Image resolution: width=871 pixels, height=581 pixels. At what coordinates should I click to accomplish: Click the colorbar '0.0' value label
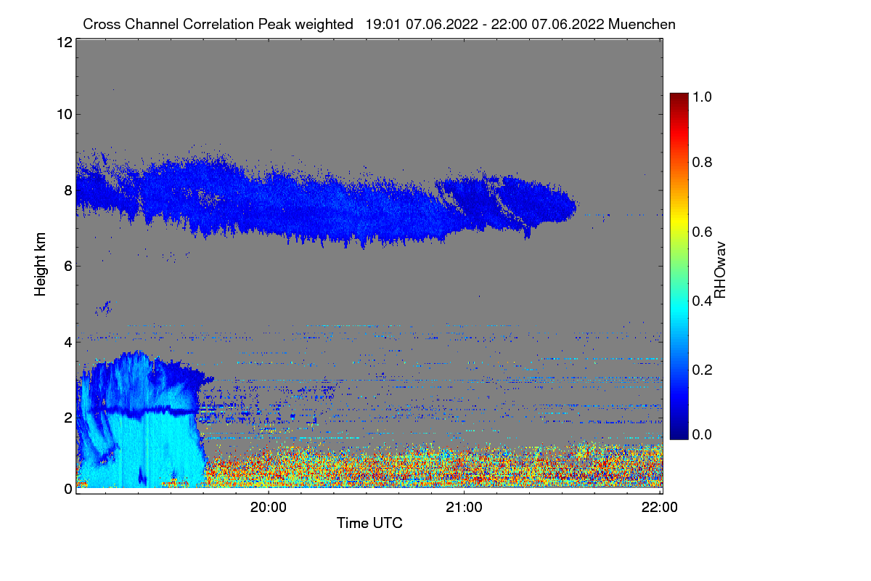[x=703, y=434]
